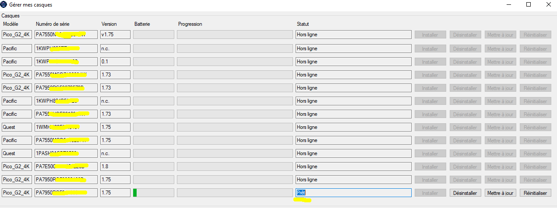Click Désinstaller in the Prêt row

tap(465, 193)
